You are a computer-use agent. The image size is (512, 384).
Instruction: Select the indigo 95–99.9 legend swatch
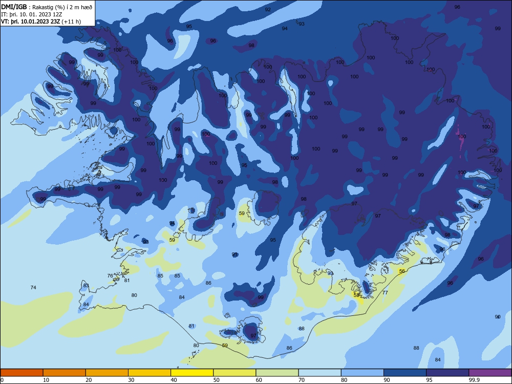click(447, 373)
